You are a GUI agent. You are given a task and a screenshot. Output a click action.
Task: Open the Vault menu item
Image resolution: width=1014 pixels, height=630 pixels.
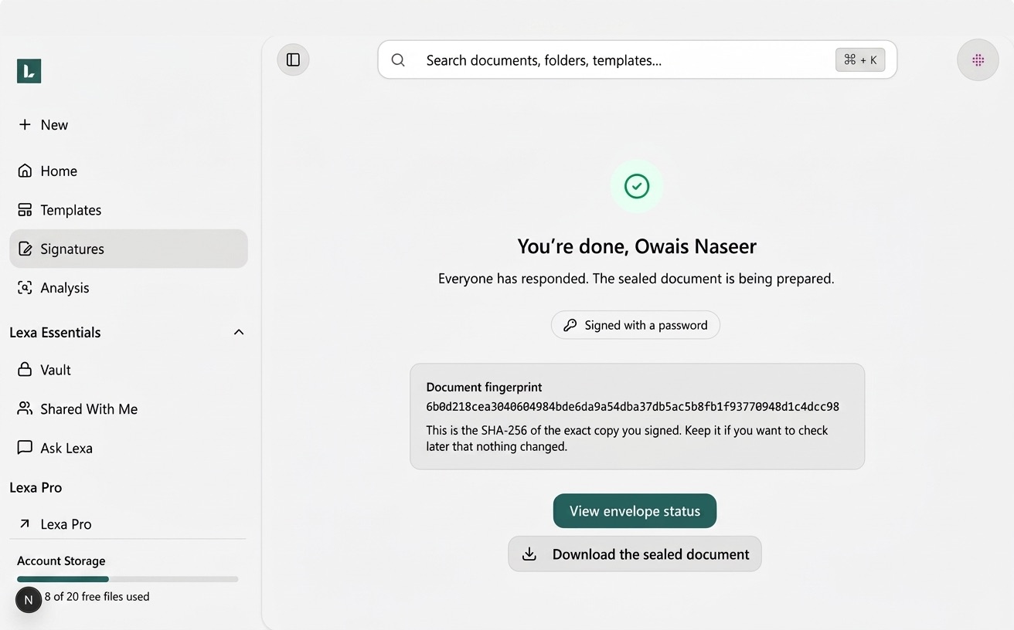coord(128,370)
